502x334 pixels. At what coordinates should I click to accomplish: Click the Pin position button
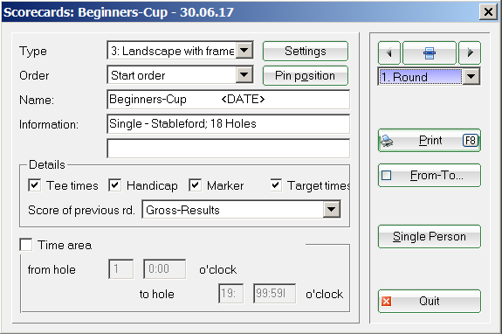click(x=306, y=76)
